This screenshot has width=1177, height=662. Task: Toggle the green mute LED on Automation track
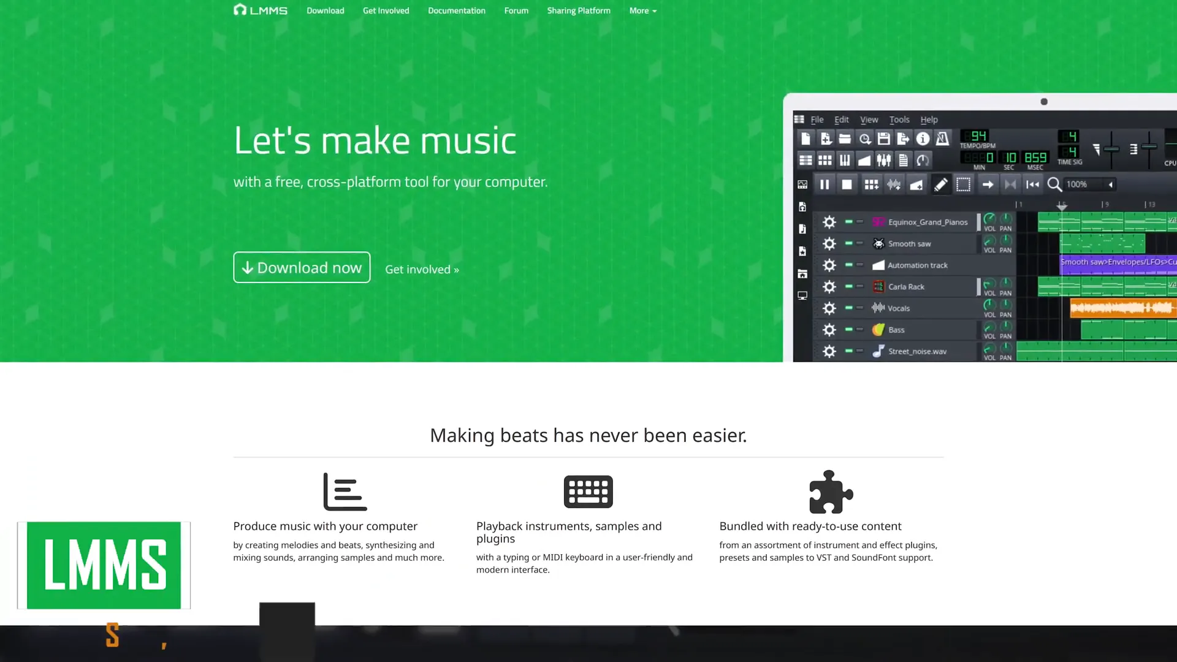click(848, 265)
